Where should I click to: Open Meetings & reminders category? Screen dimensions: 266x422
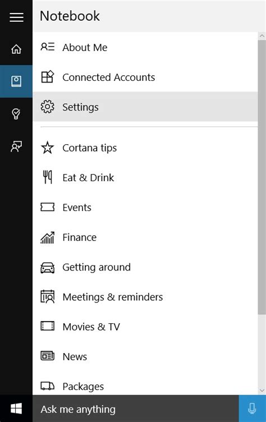(x=145, y=297)
